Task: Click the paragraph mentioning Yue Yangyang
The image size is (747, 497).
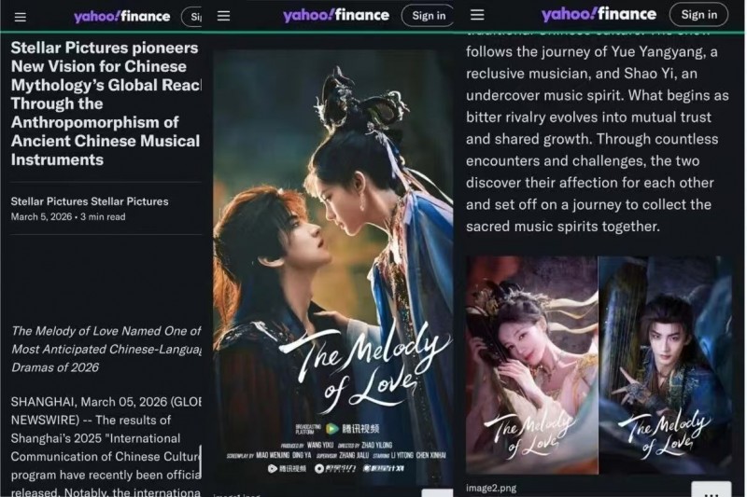Action: [x=598, y=139]
